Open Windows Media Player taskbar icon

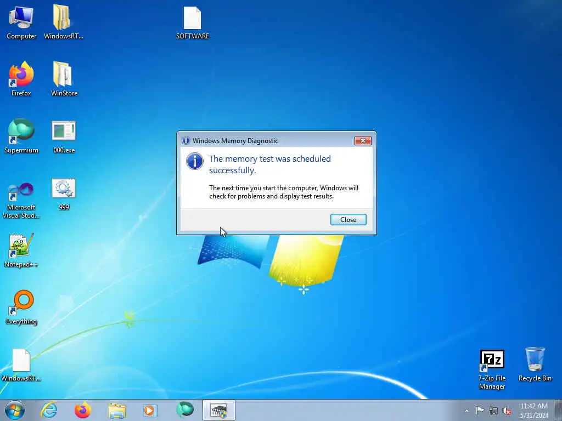coord(150,410)
